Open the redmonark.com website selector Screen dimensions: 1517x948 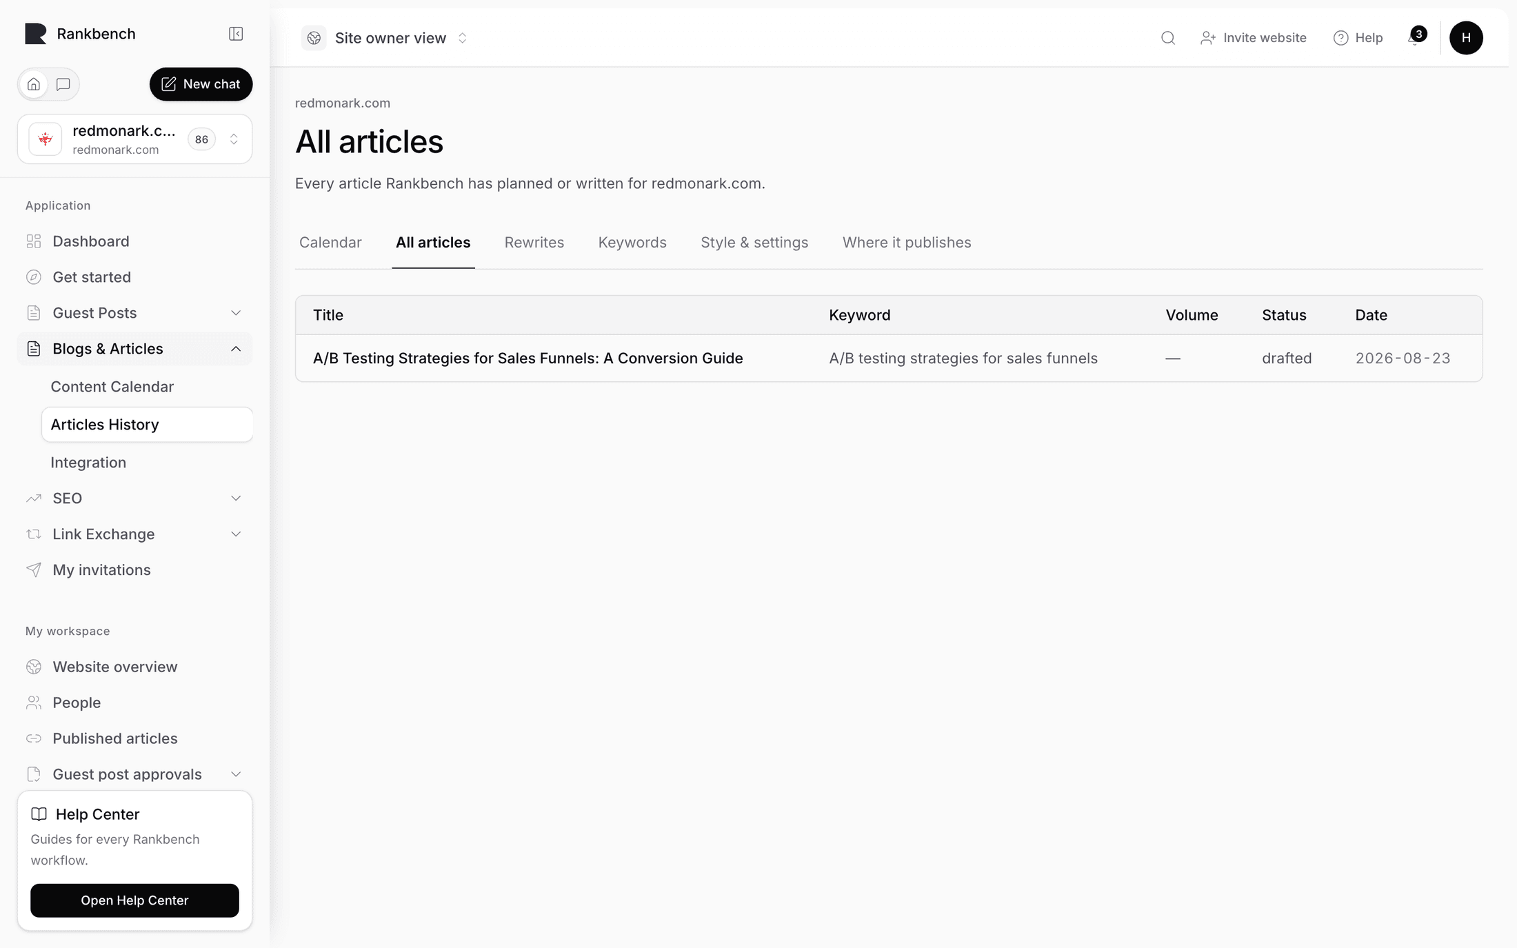coord(134,139)
